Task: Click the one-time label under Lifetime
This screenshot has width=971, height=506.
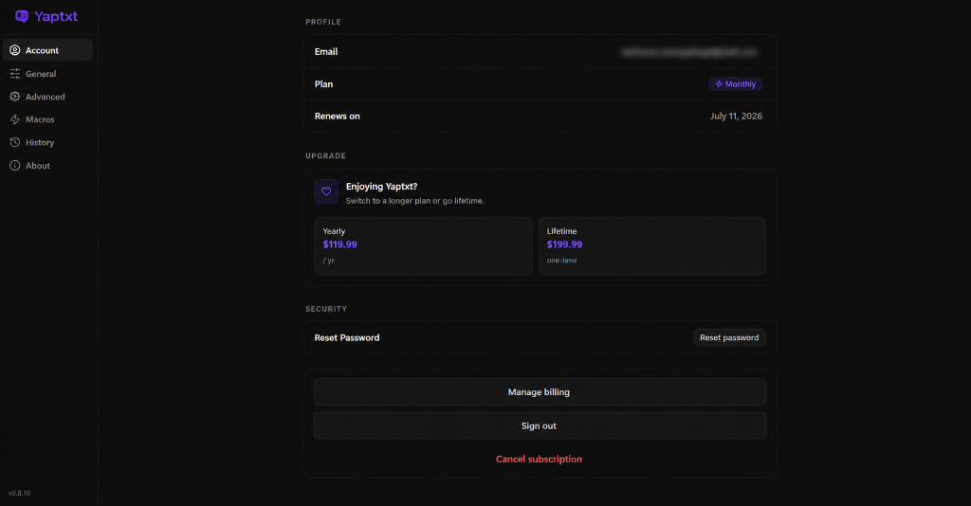Action: [x=561, y=261]
